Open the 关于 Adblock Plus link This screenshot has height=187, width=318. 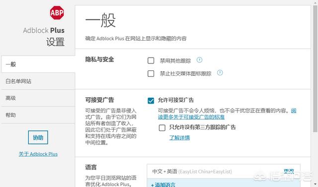(x=38, y=154)
